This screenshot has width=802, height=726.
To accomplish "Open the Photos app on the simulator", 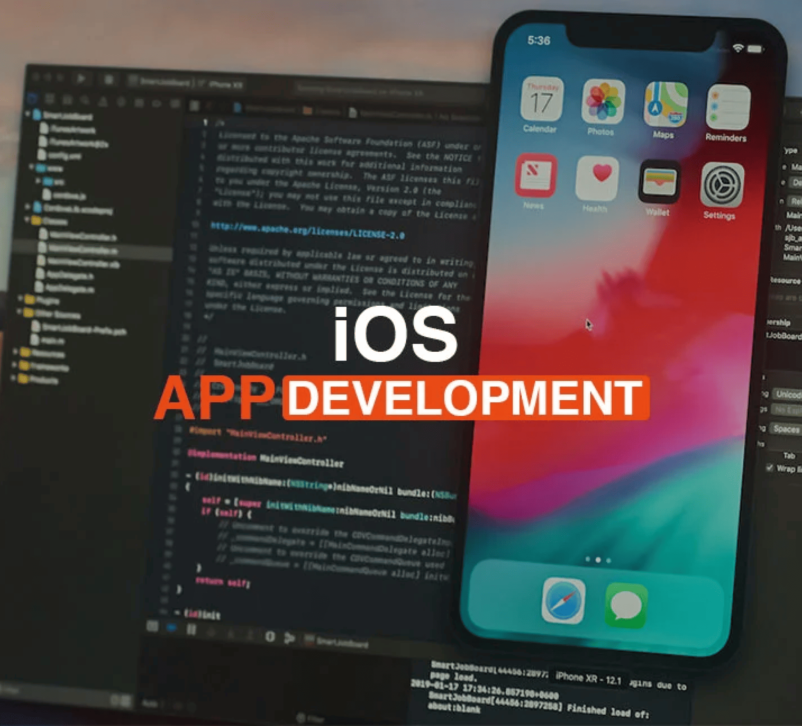I will tap(603, 102).
